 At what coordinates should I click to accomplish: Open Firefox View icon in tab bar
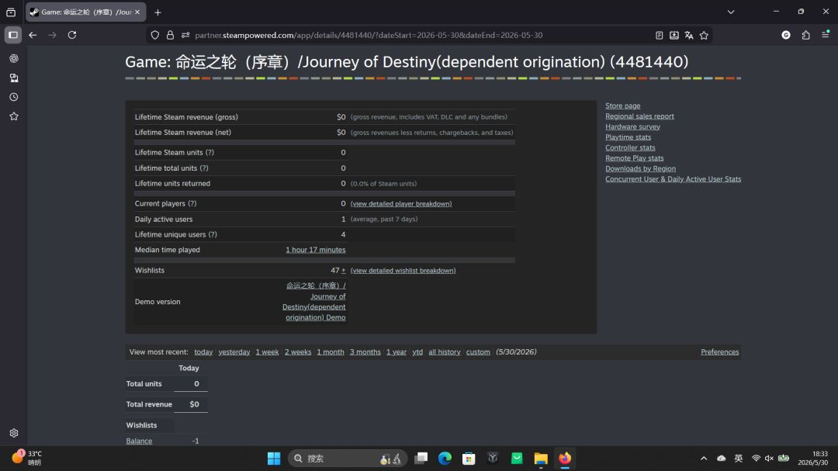pos(11,12)
